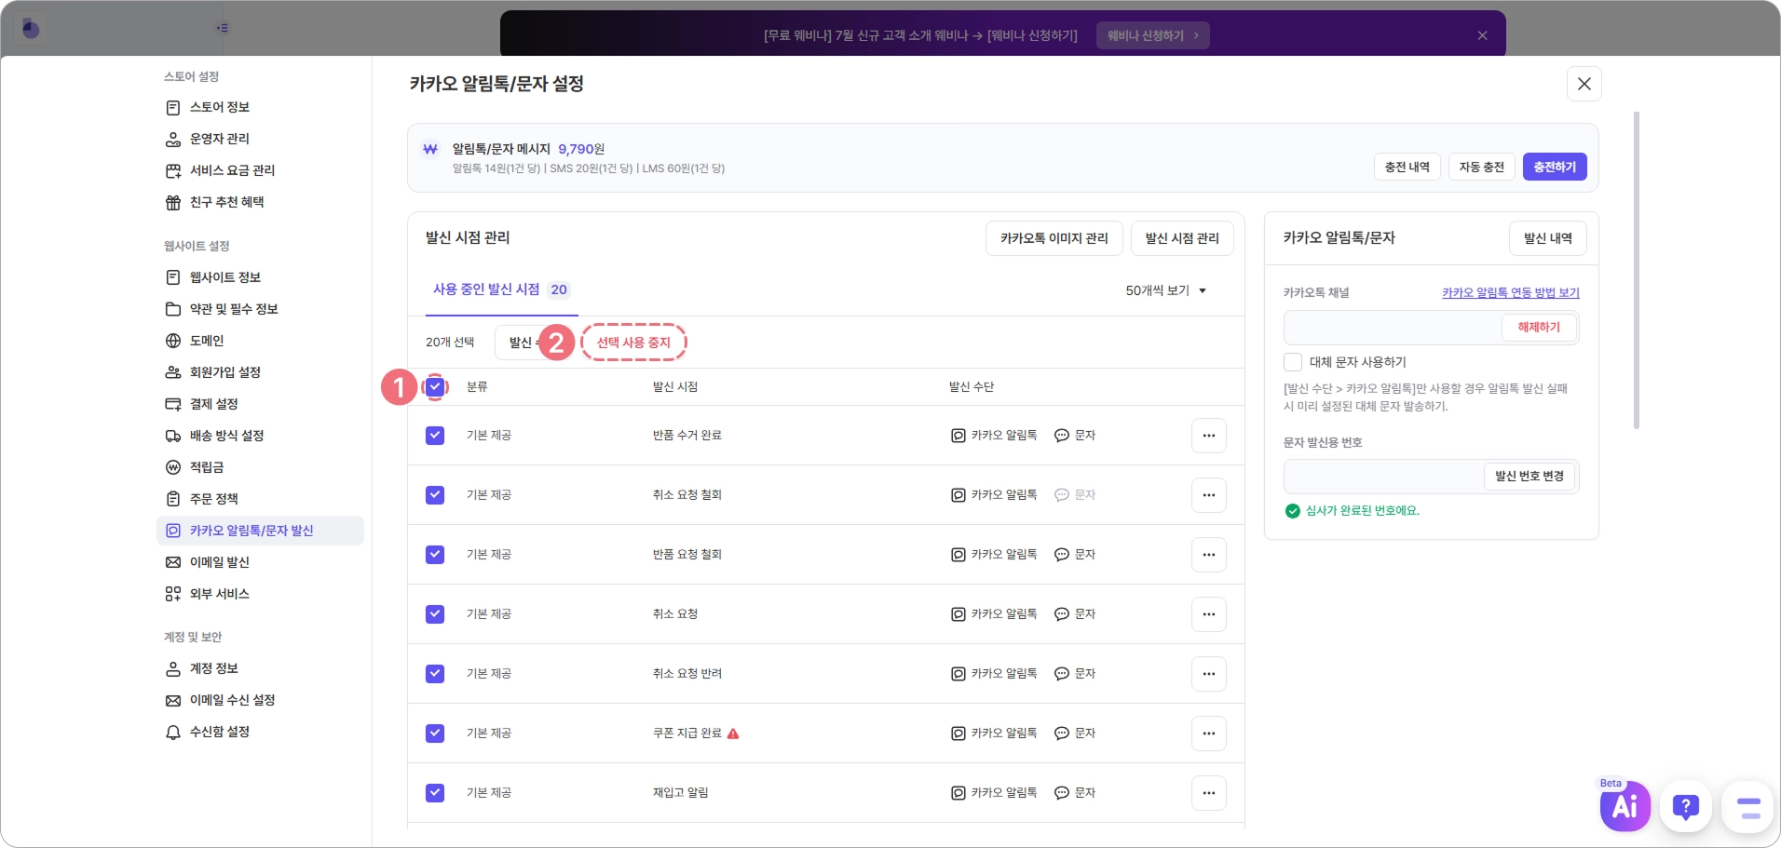Click the 자동 충전 button

1481,167
